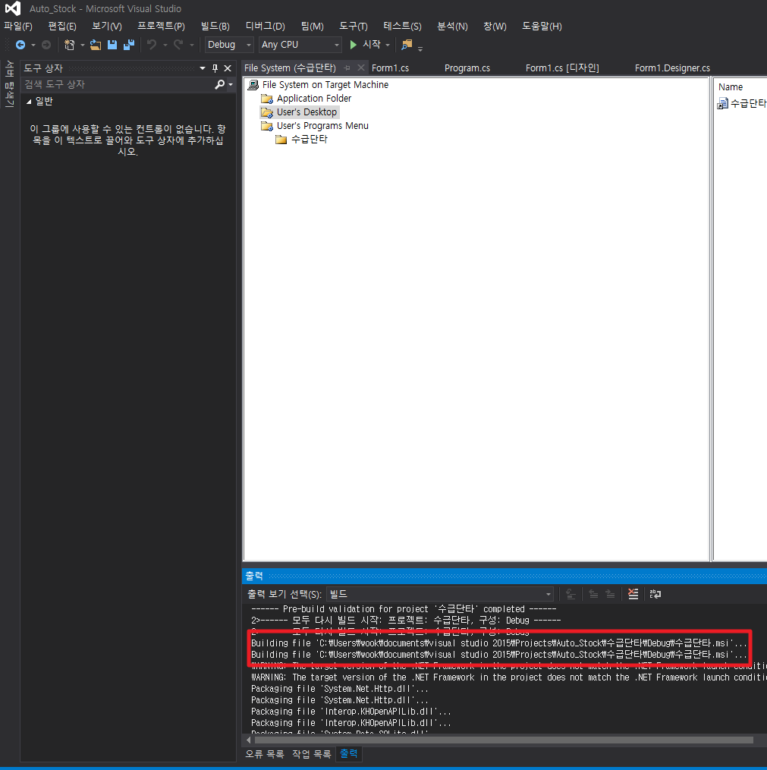Open the 창(W) menu
Image resolution: width=767 pixels, height=770 pixels.
(x=495, y=27)
